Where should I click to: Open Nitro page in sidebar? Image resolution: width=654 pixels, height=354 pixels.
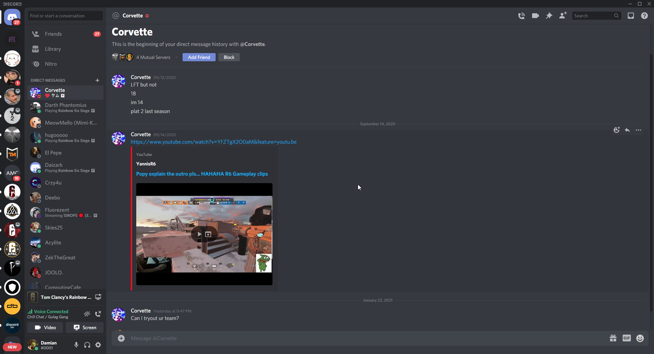tap(51, 64)
